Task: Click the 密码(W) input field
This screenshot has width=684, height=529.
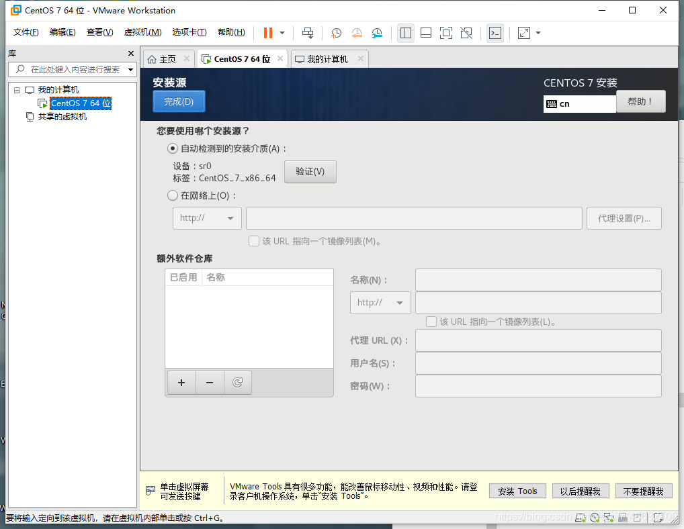Action: click(x=538, y=385)
